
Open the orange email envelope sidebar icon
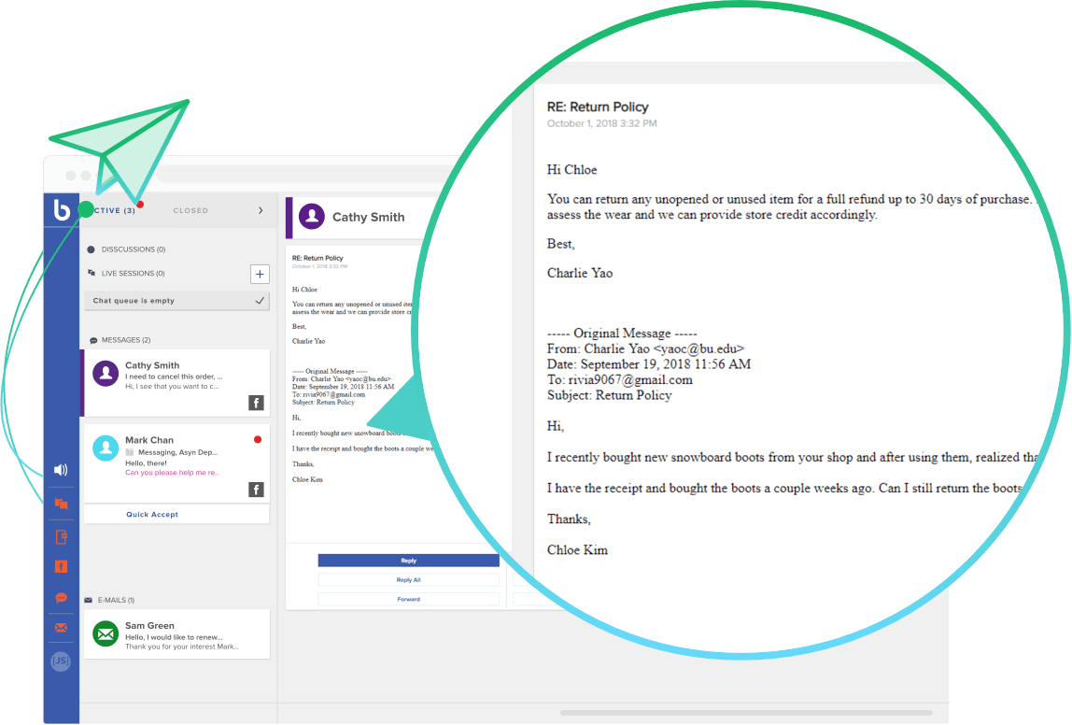pos(61,628)
